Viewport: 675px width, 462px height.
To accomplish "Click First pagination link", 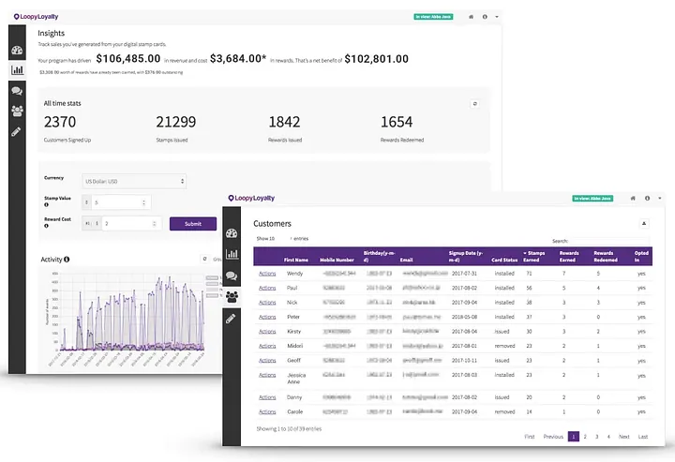I will [530, 437].
